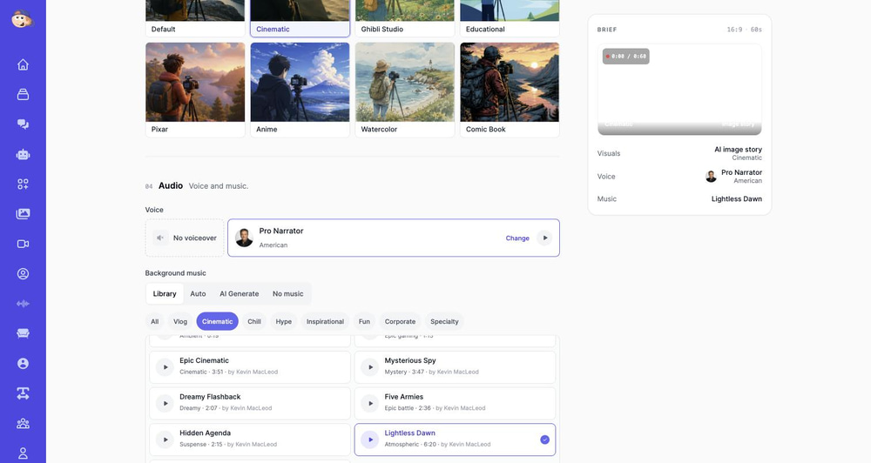Open the audio waveform icon in sidebar
Viewport: 871px width, 463px height.
pyautogui.click(x=23, y=304)
